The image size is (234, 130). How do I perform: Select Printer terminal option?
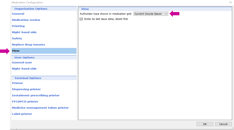tap(17, 83)
